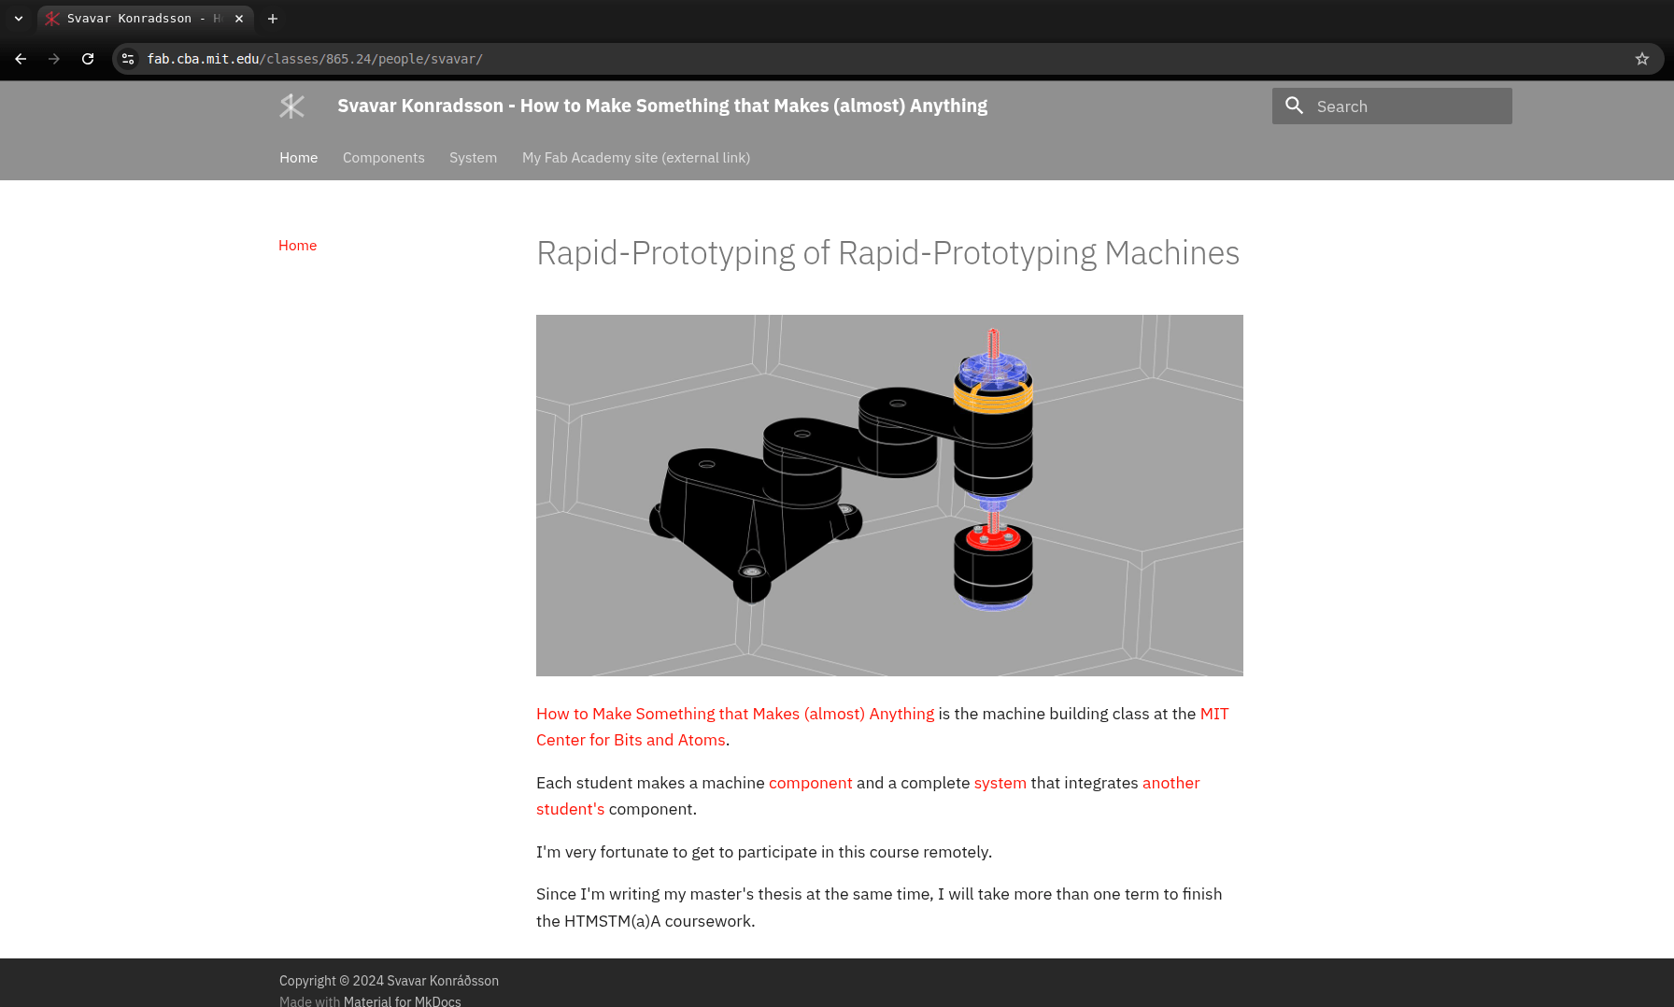Image resolution: width=1674 pixels, height=1007 pixels.
Task: Visit the Material for MkDocs link
Action: pos(402,1000)
